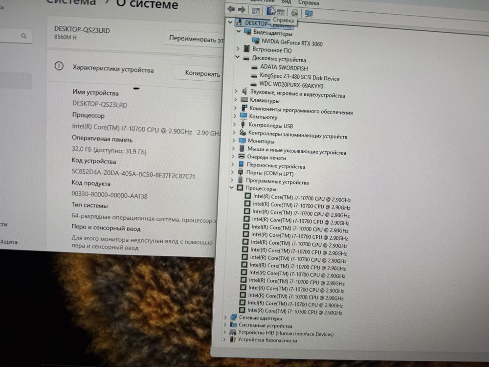
Task: Click product code 00330-80000-00000-AA138
Action: click(110, 195)
